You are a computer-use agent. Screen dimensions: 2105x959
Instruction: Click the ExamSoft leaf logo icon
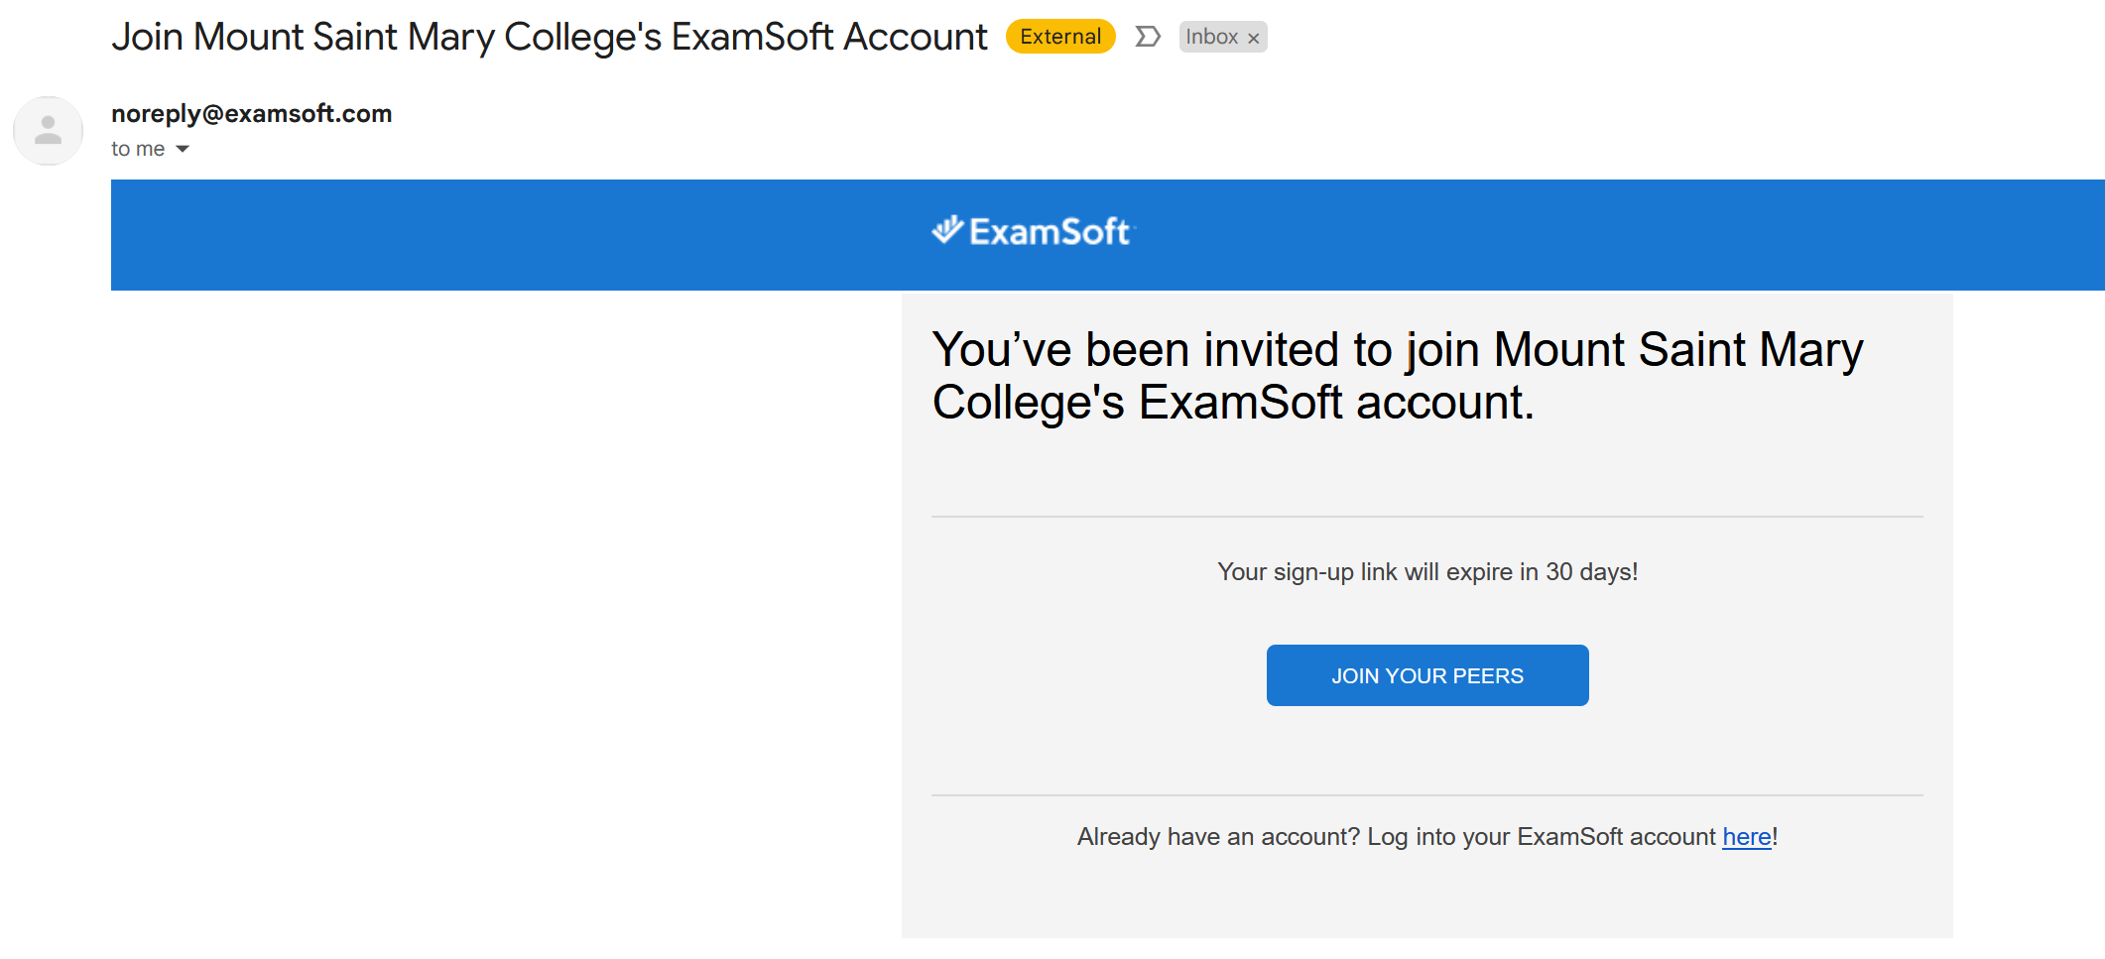pyautogui.click(x=947, y=229)
